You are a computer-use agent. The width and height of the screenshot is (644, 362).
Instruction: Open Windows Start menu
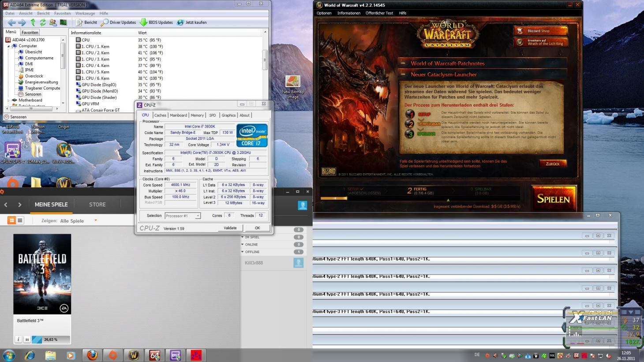pos(9,355)
